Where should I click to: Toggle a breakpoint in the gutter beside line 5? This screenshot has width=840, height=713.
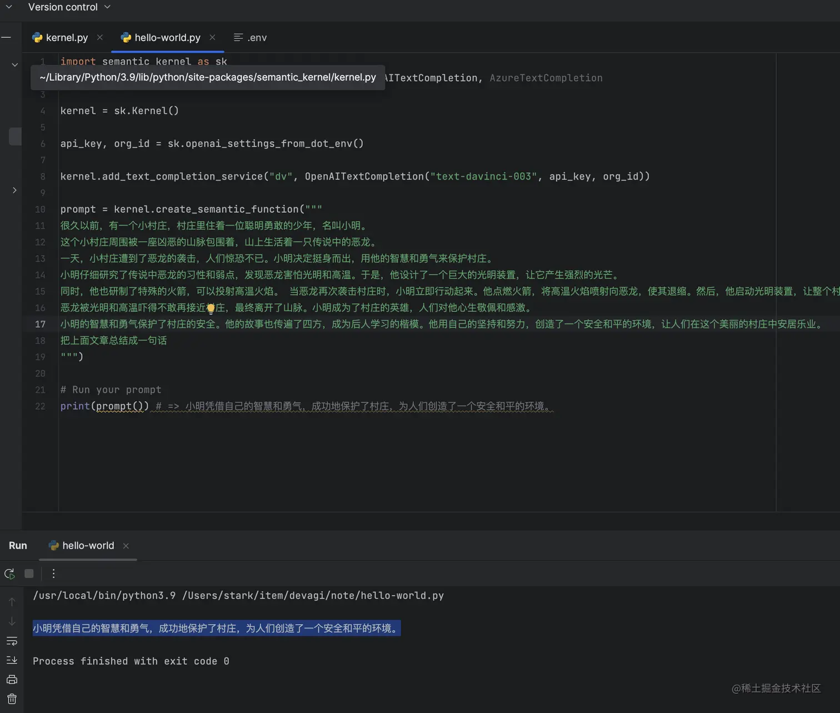pyautogui.click(x=52, y=127)
